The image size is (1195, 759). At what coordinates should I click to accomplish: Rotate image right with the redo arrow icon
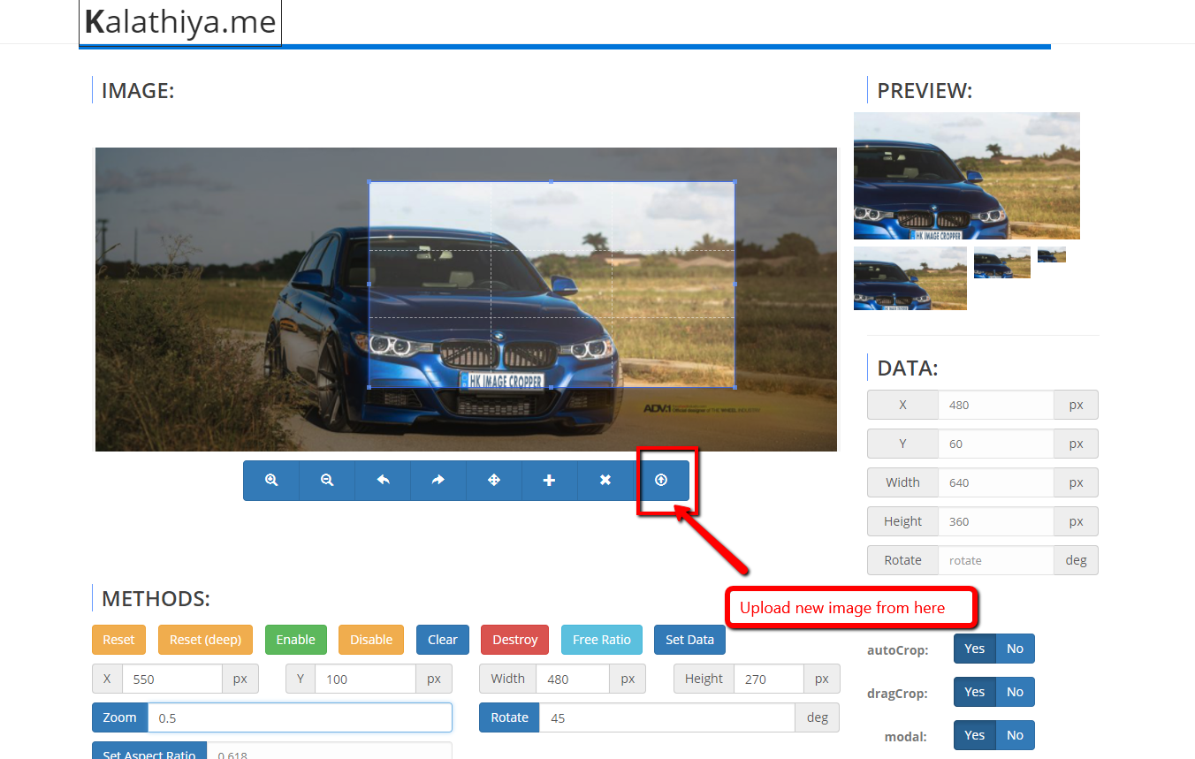coord(438,480)
